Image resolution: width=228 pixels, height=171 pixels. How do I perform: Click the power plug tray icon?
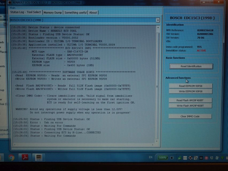point(172,158)
